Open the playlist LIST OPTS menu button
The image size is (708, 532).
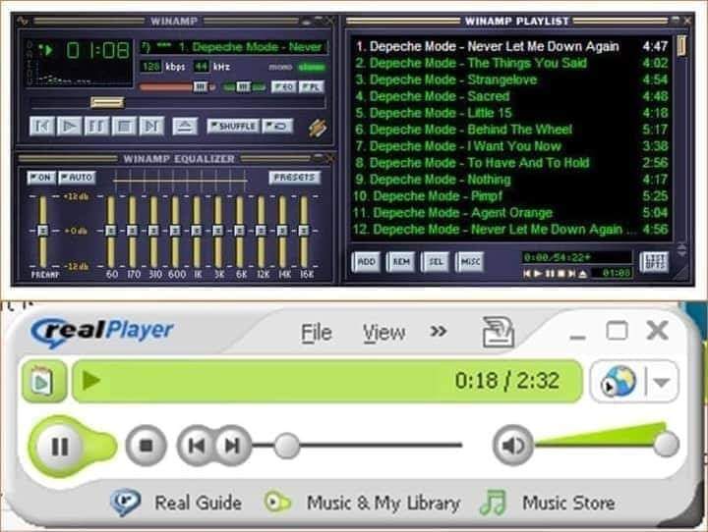pos(654,262)
